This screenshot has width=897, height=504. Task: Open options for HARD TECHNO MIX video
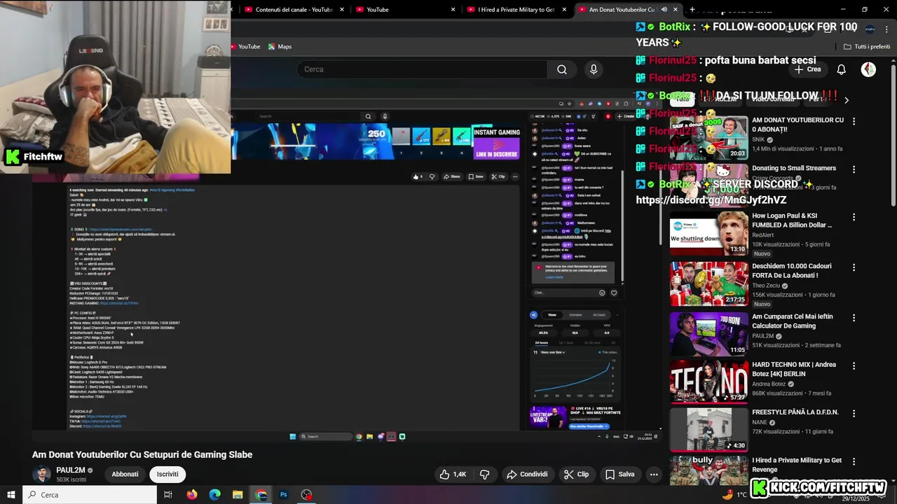click(x=854, y=366)
